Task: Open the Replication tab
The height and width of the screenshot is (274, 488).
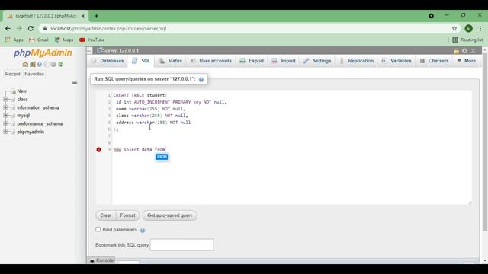Action: pos(357,61)
